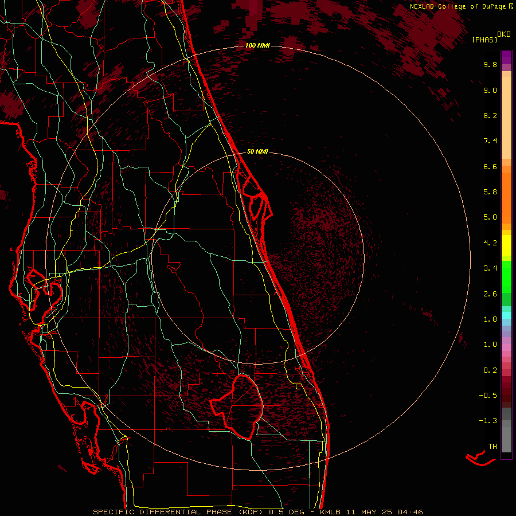This screenshot has width=516, height=516.
Task: Click the 1.0 scale value
Action: click(490, 345)
